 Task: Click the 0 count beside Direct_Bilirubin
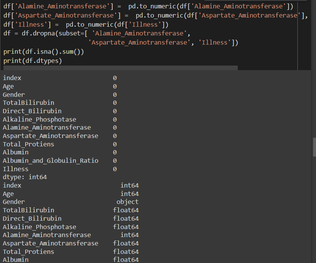tap(114, 111)
